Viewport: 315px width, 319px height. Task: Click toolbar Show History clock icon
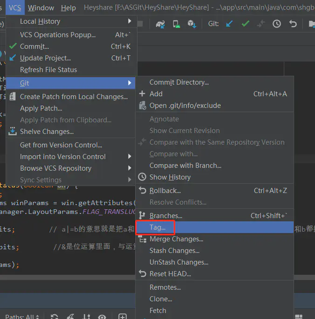(277, 24)
